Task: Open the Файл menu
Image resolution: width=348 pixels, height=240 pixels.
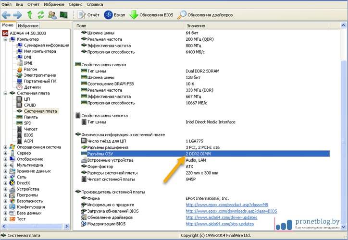Action: 7,4
